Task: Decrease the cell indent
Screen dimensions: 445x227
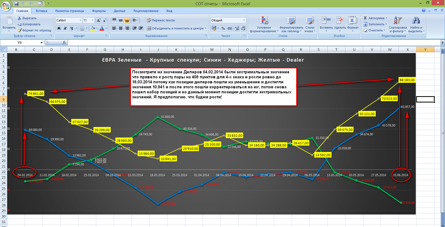Action: 135,28
